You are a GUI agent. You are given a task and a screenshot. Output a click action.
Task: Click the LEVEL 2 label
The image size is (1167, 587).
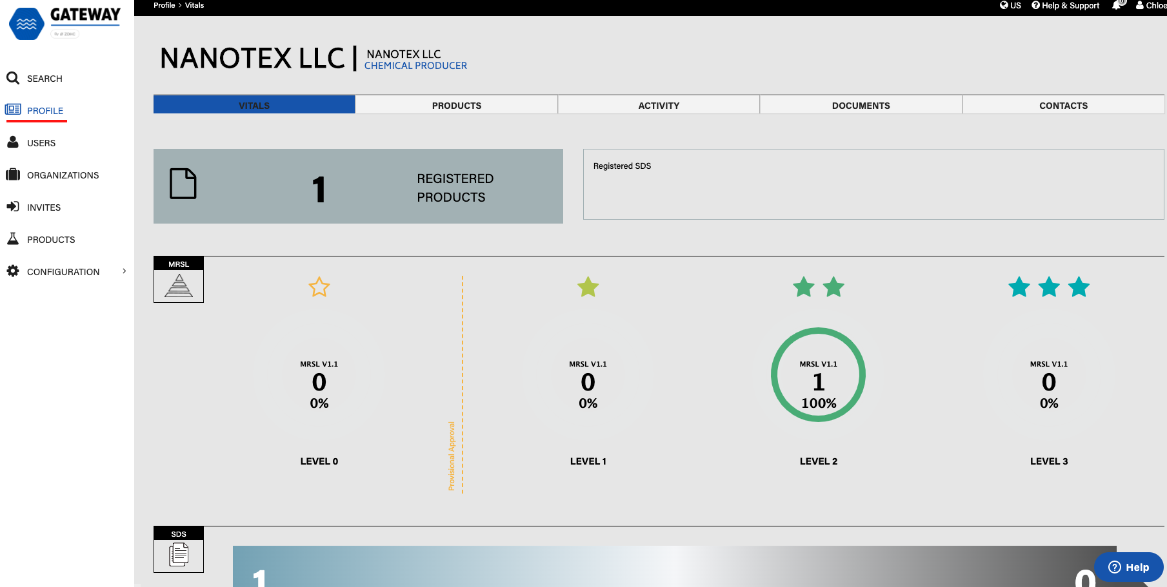(819, 461)
